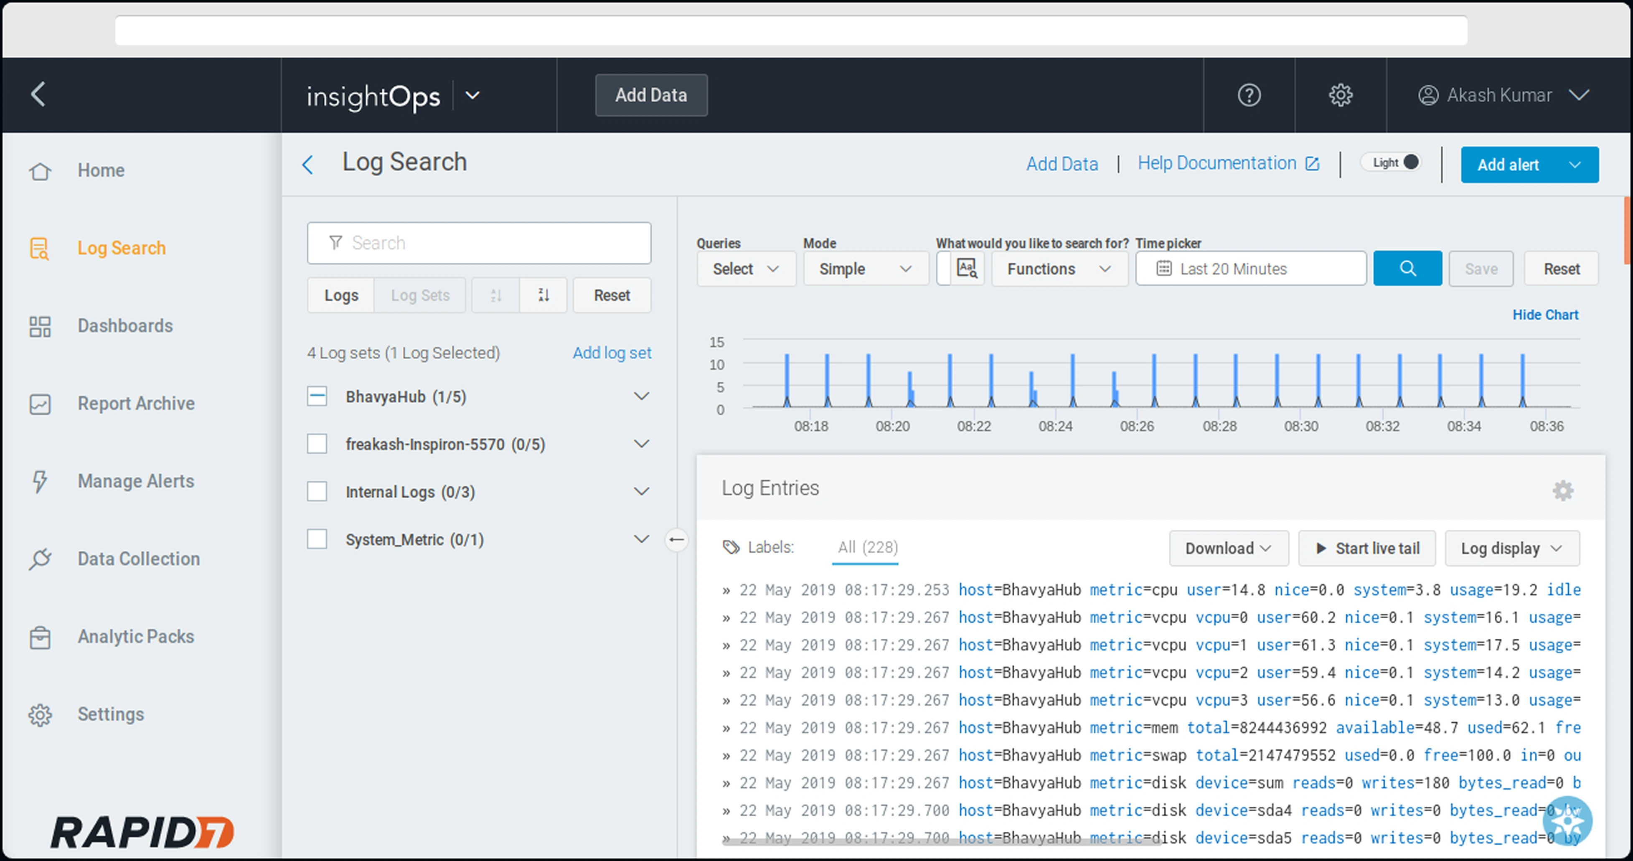Click the help question mark icon

1249,95
